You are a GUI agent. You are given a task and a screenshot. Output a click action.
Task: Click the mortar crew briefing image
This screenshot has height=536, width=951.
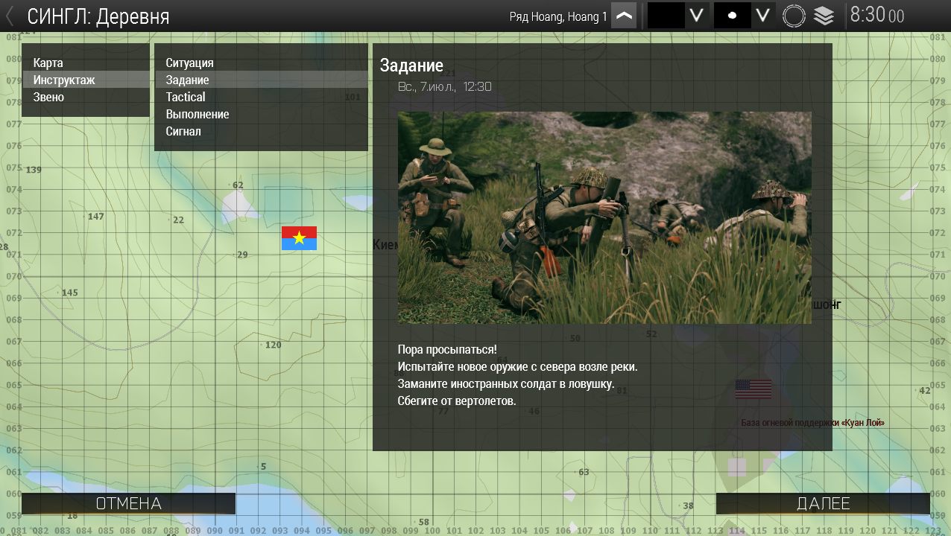(604, 217)
